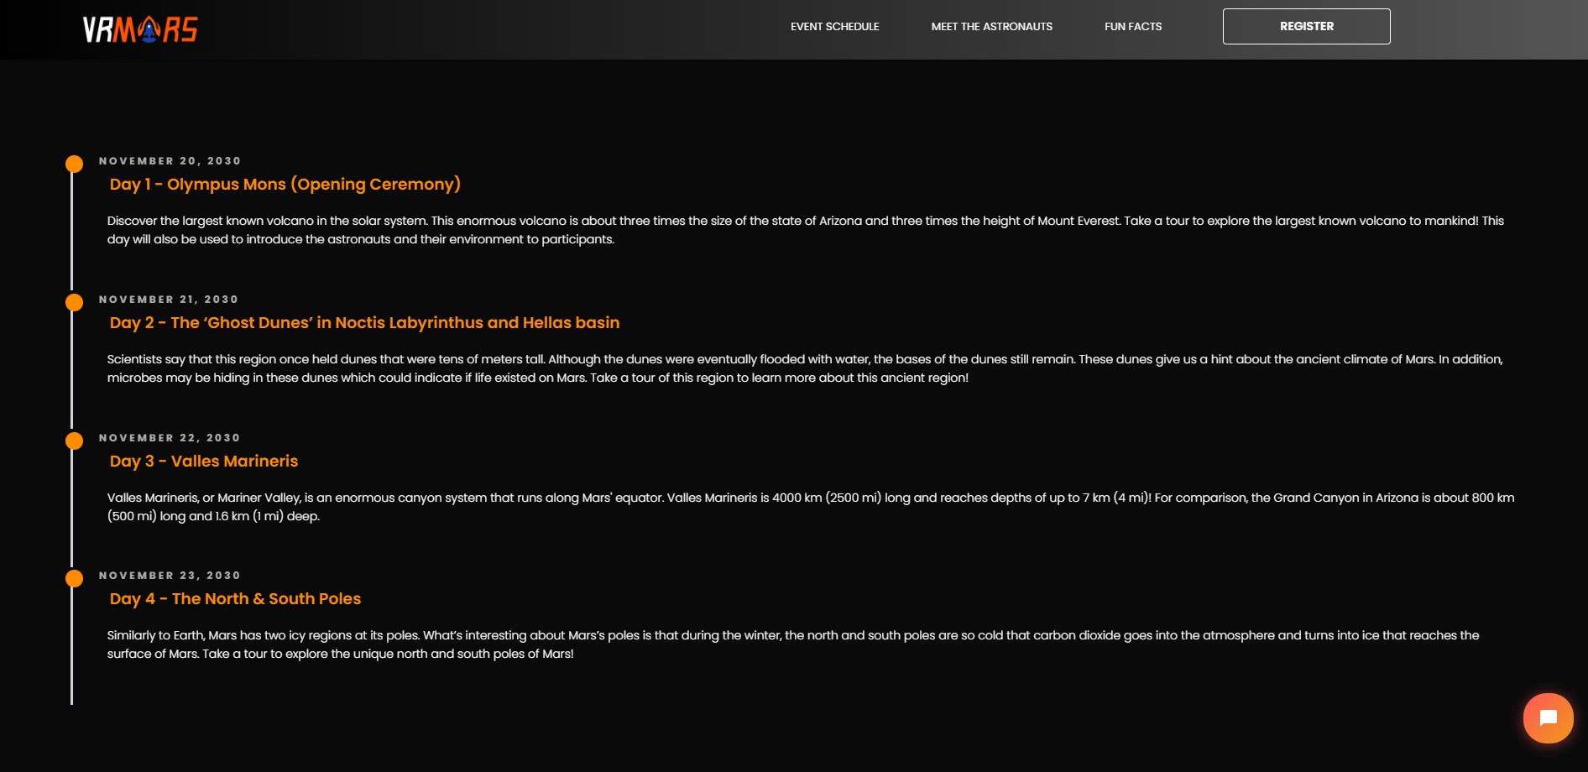Viewport: 1588px width, 772px height.
Task: Select the November 22 timeline dot
Action: coord(75,441)
